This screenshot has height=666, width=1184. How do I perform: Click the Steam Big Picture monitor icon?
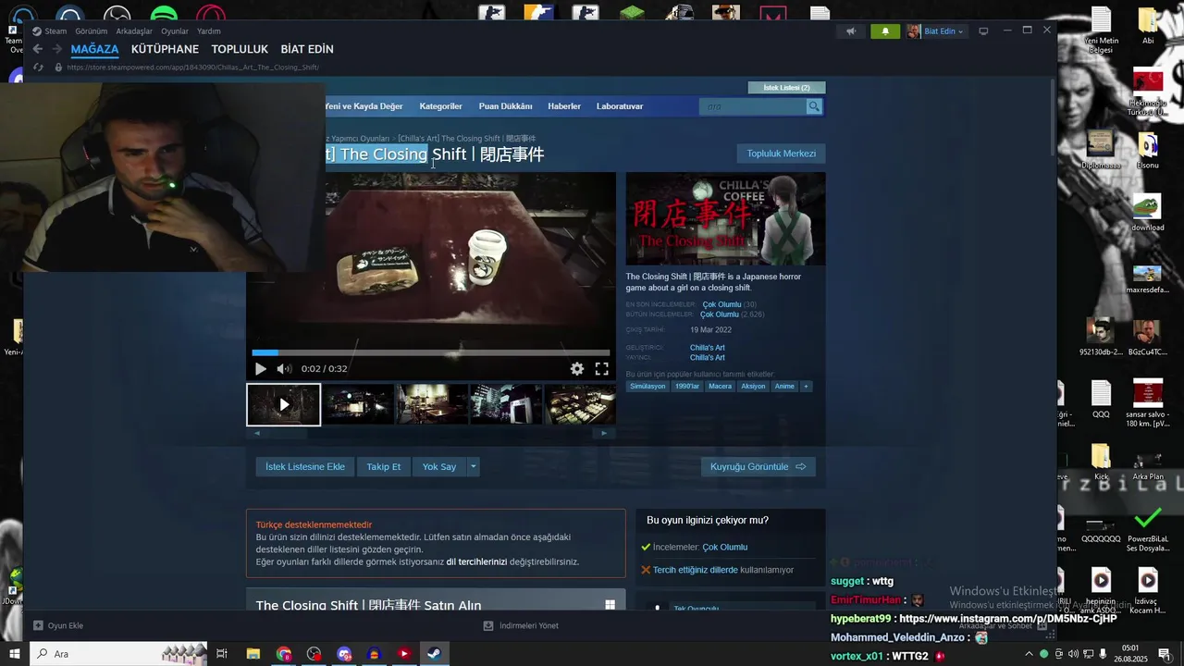pyautogui.click(x=983, y=31)
